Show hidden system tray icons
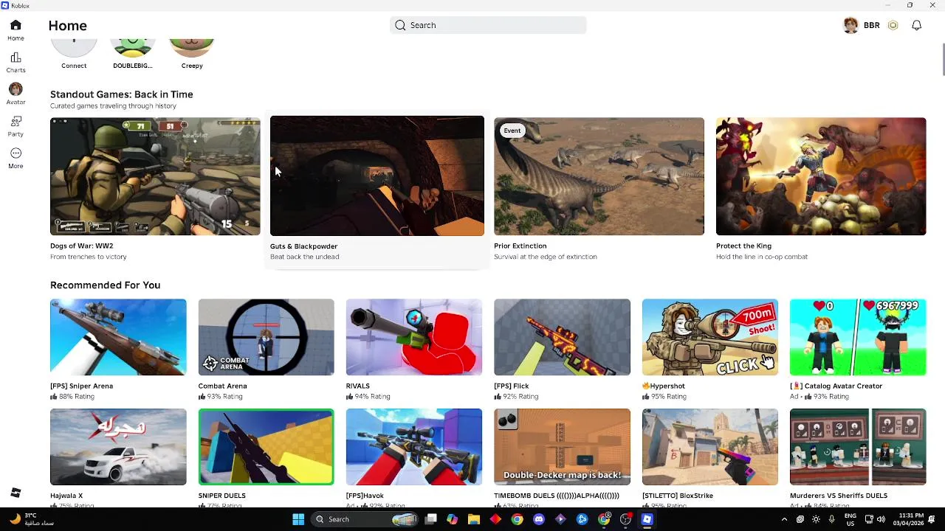The width and height of the screenshot is (945, 531). 784,519
